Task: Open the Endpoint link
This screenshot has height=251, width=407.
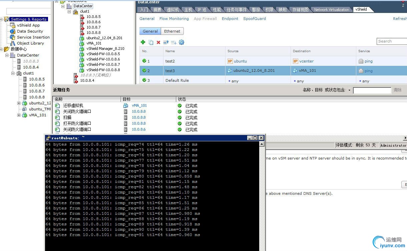Action: pyautogui.click(x=230, y=19)
